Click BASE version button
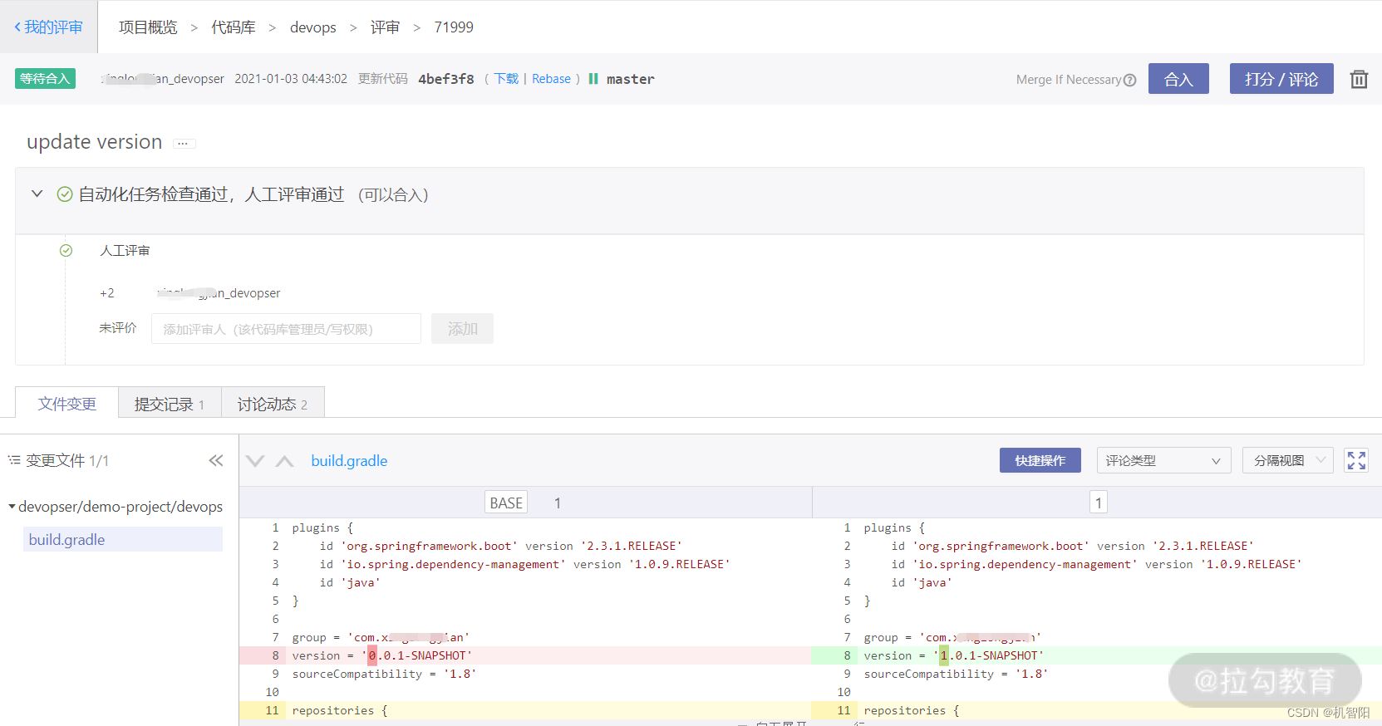The image size is (1382, 726). pos(506,503)
